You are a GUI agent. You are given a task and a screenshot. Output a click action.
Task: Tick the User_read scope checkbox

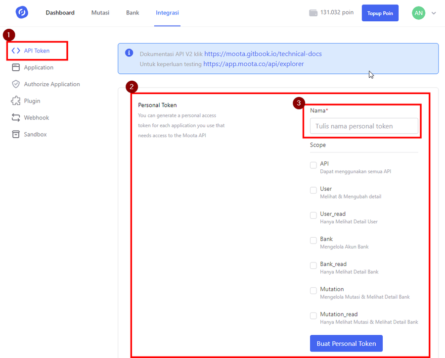point(313,215)
